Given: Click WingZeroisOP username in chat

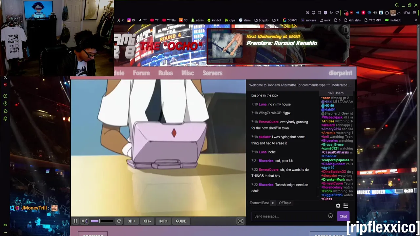Looking at the screenshot, I should [270, 113].
